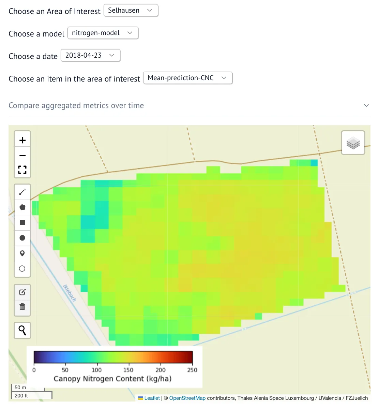Click the expander chevron at right
This screenshot has height=408, width=379.
[366, 105]
